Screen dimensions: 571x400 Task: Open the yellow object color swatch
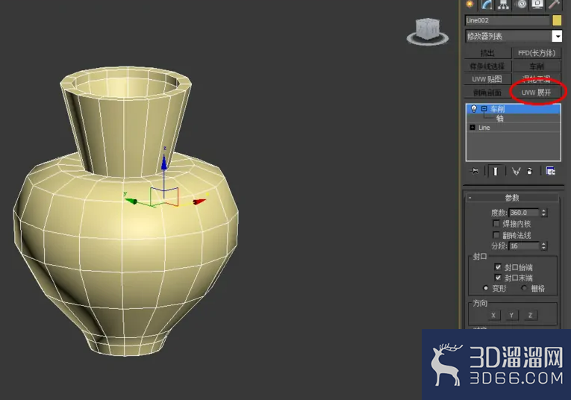[557, 20]
